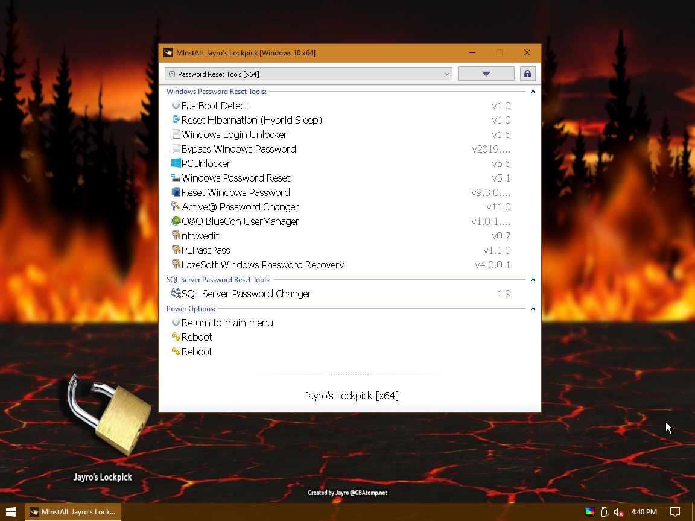Collapse the Power Options section
This screenshot has height=521, width=695.
pyautogui.click(x=533, y=309)
